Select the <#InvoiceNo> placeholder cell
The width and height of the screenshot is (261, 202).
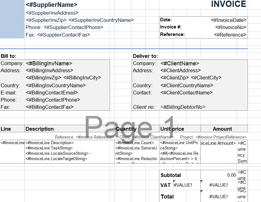coord(231,27)
